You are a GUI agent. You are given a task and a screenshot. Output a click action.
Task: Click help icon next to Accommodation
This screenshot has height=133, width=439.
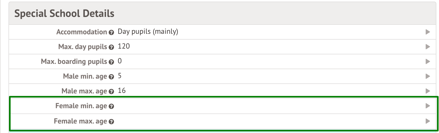tap(111, 32)
